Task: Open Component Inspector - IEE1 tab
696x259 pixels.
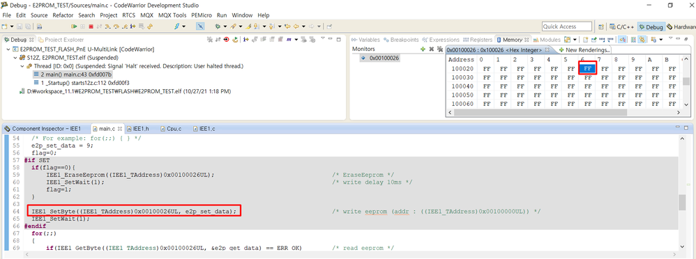Action: tap(43, 129)
